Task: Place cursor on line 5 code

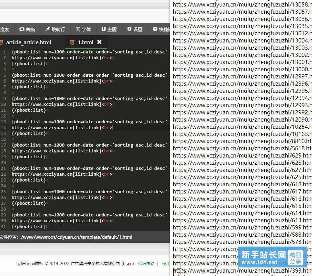Action: coord(89,75)
